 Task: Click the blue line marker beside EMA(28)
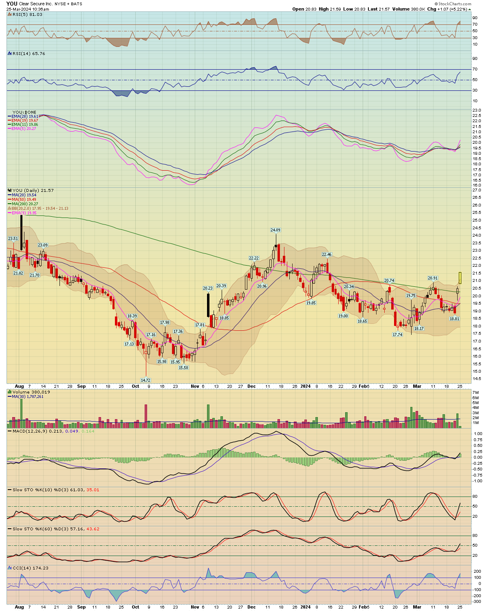tap(9, 116)
